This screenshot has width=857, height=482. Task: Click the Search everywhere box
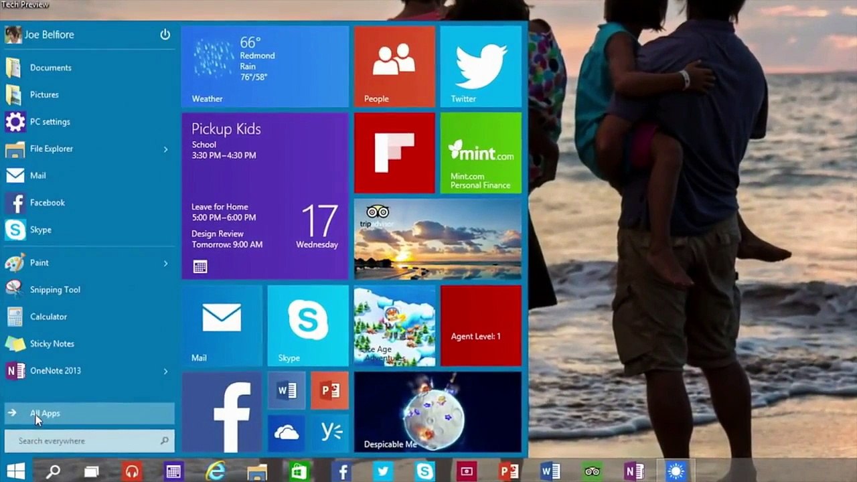click(89, 440)
